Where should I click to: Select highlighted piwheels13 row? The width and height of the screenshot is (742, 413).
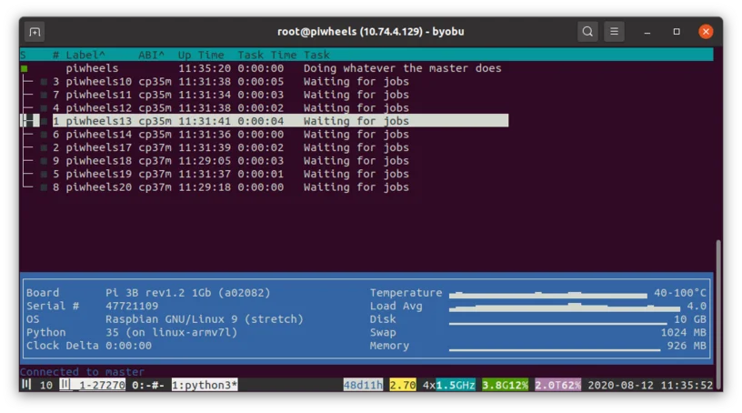click(x=264, y=121)
